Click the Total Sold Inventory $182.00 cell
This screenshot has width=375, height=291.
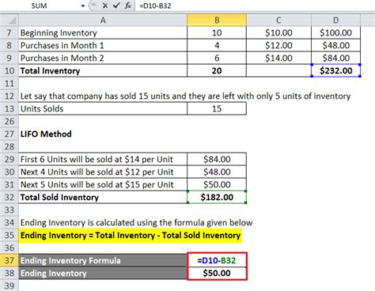point(217,197)
